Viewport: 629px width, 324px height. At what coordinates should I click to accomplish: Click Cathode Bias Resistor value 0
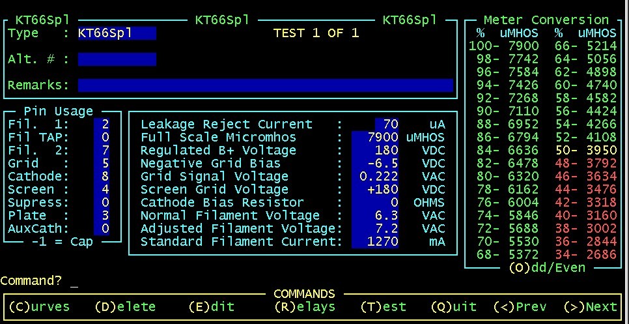[375, 202]
